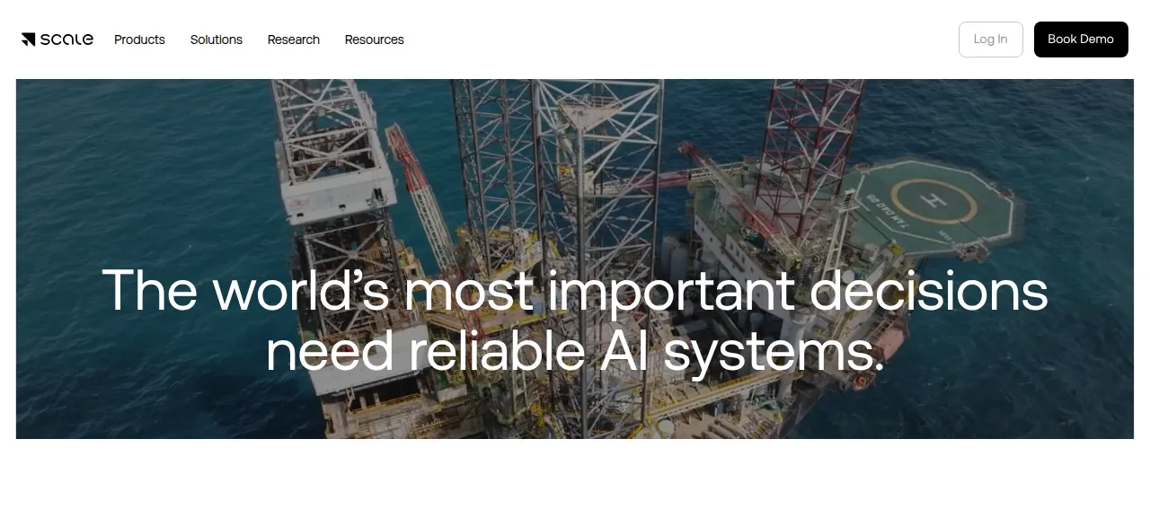Click the words 'most important decisions'
Screen dimensions: 1150x518
click(726, 290)
